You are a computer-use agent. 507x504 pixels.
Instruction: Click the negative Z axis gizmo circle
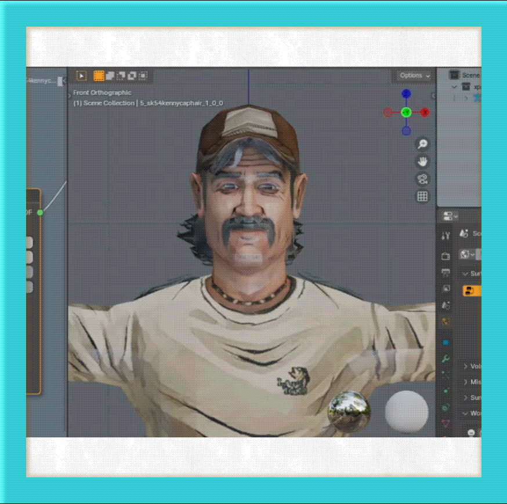pyautogui.click(x=407, y=131)
